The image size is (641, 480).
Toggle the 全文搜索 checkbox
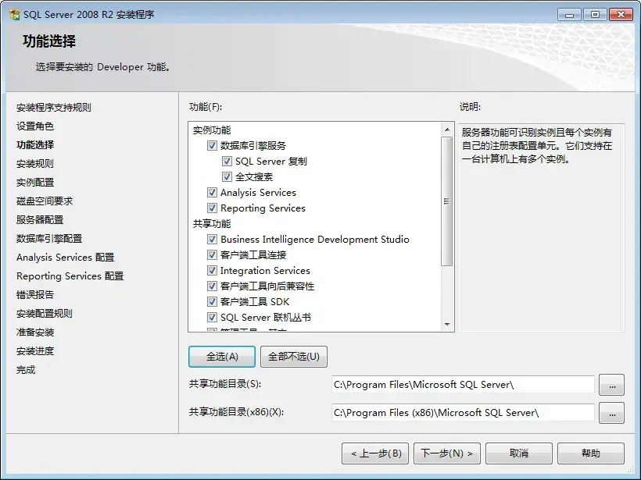point(227,176)
